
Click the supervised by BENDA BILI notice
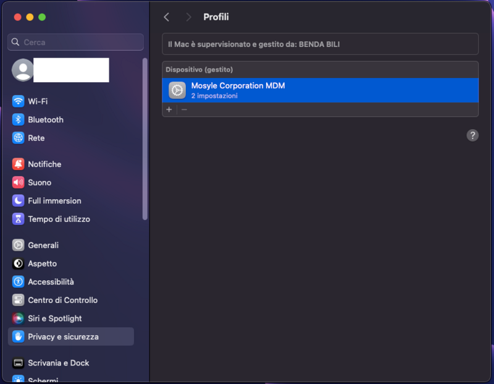pos(320,44)
